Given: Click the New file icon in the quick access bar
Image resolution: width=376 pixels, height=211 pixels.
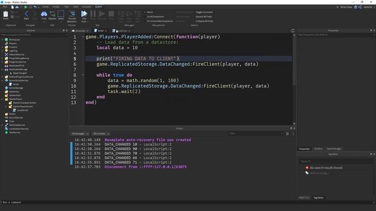Looking at the screenshot, I should click(12, 7).
